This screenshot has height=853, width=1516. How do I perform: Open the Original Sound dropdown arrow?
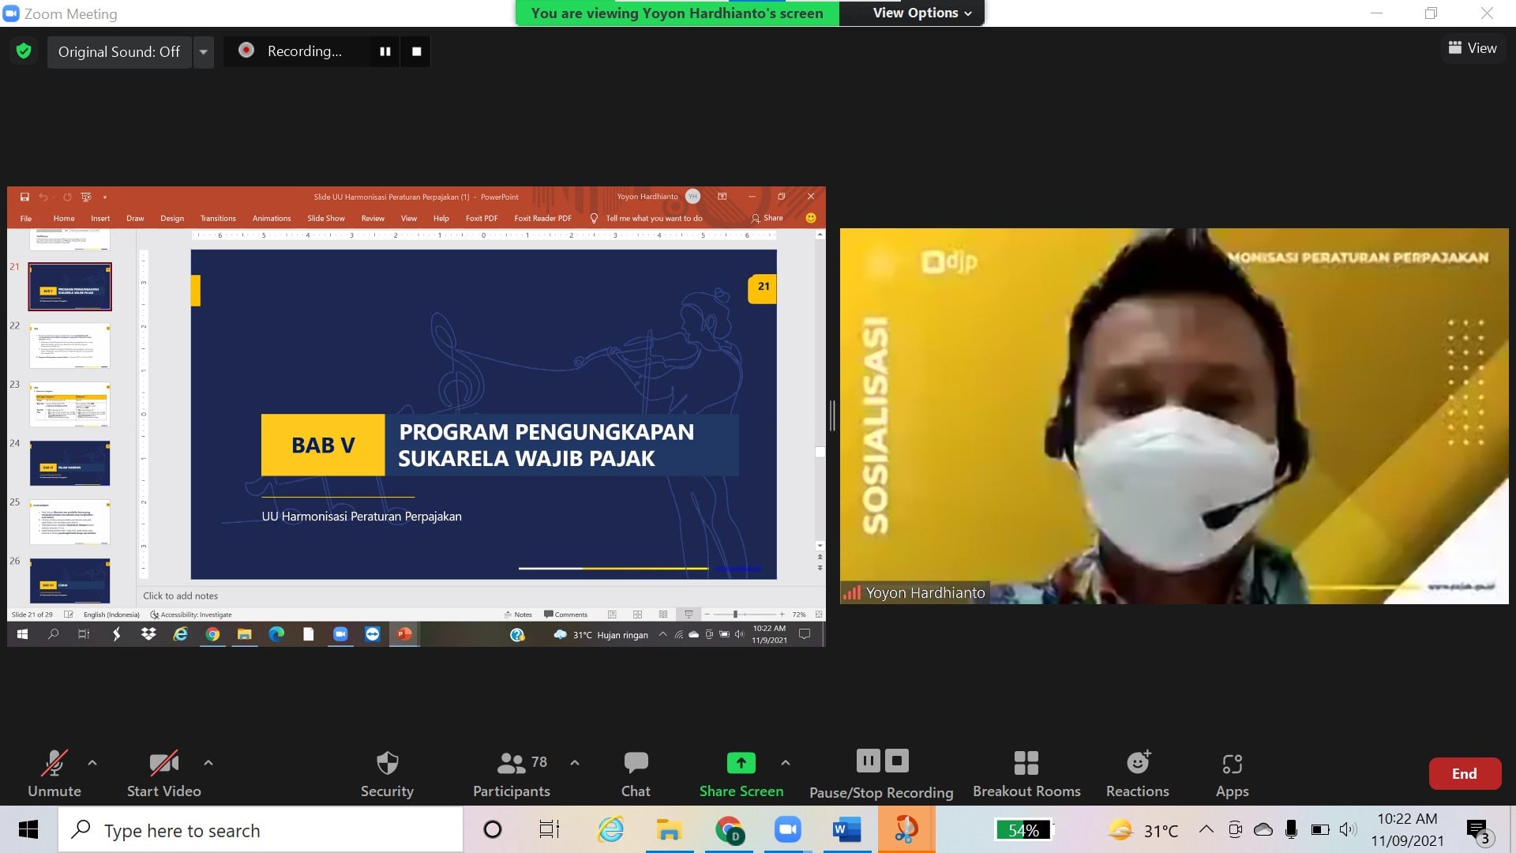coord(204,52)
